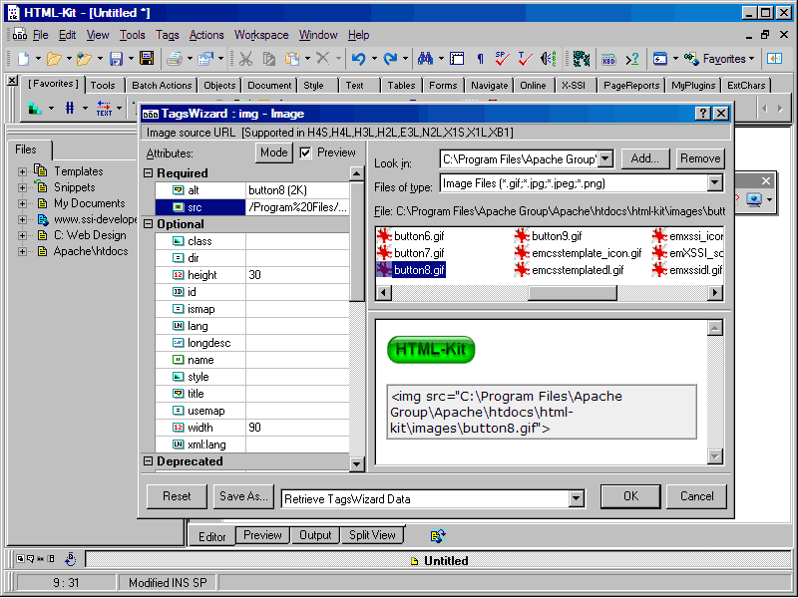
Task: Open the Files of type dropdown
Action: [714, 183]
